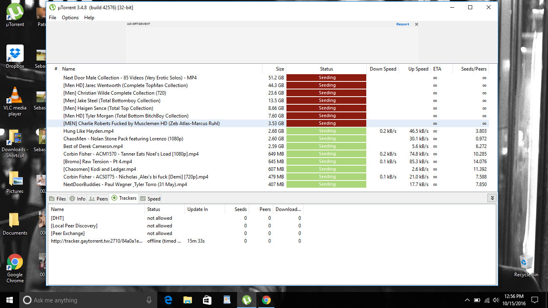The image size is (548, 308).
Task: Open the Windows Store taskbar icon
Action: (x=207, y=300)
